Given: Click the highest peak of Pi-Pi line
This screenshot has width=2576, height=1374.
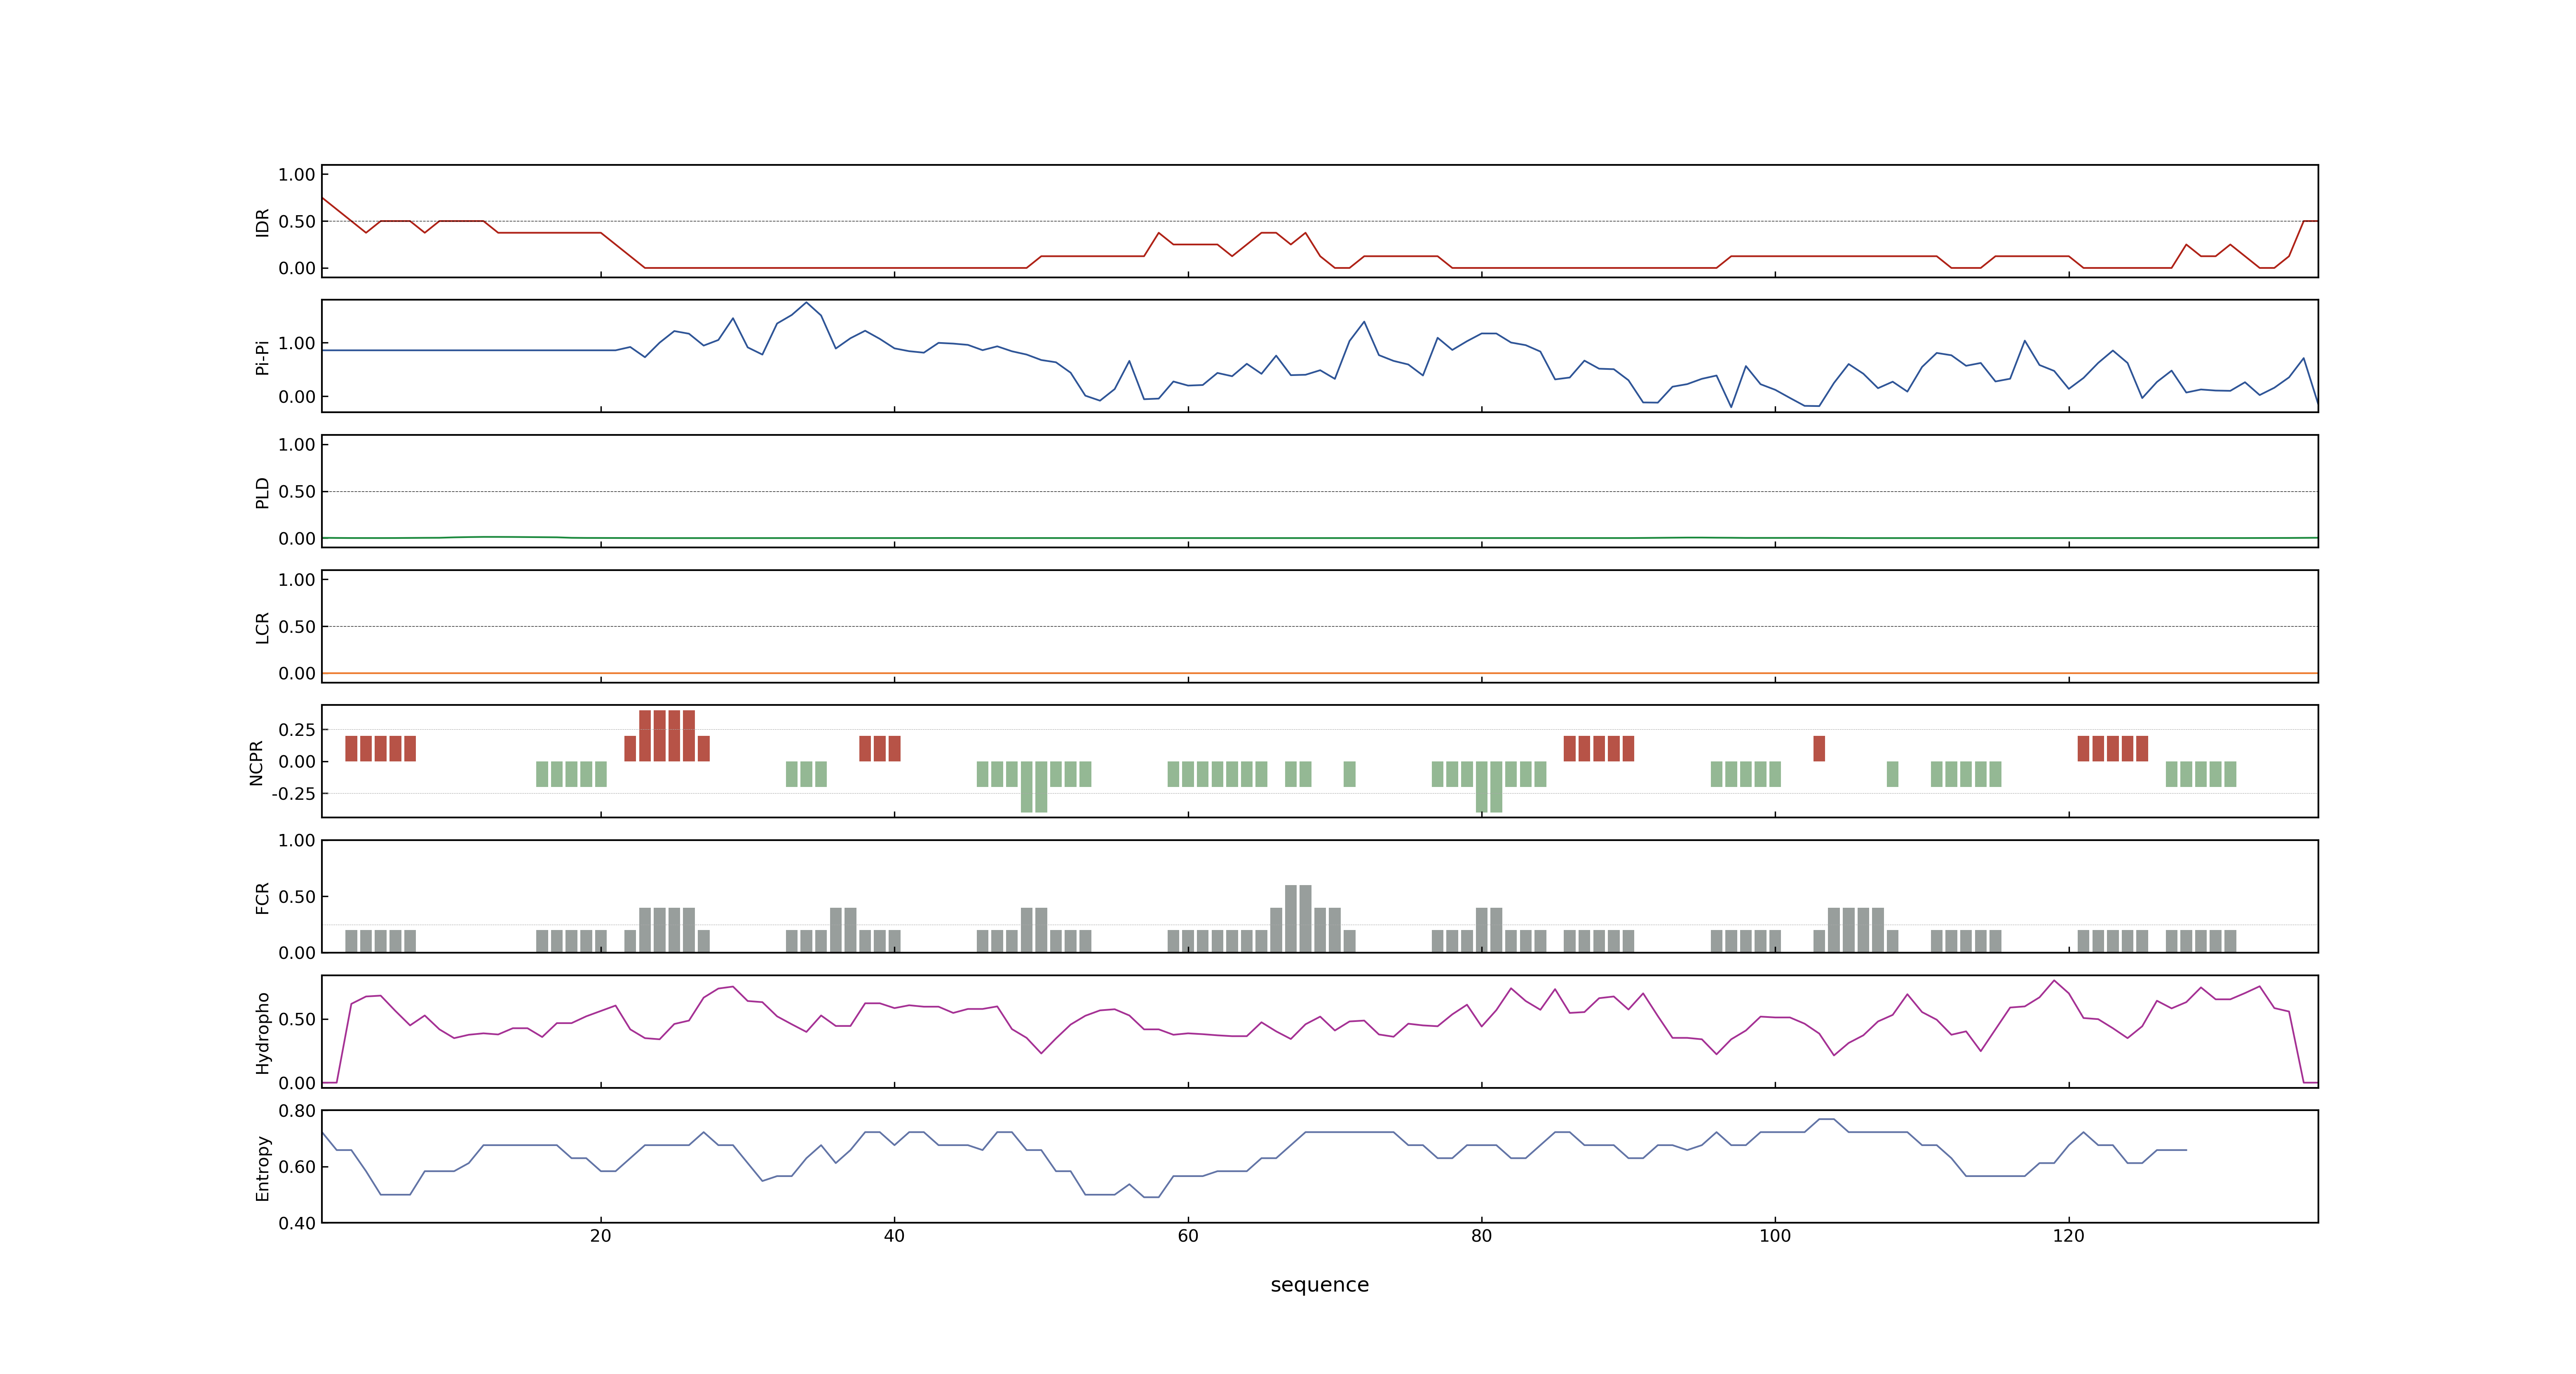Looking at the screenshot, I should pos(806,303).
